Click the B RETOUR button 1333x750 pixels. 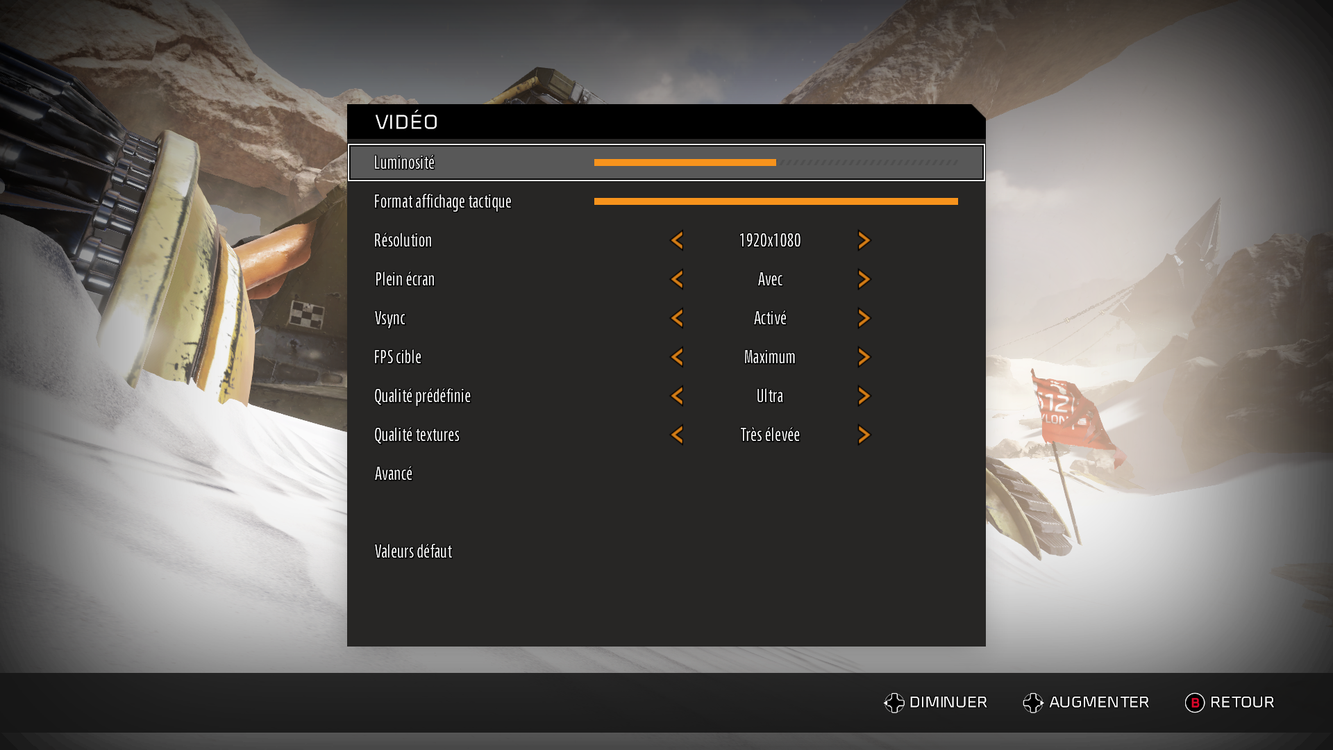[x=1230, y=702]
